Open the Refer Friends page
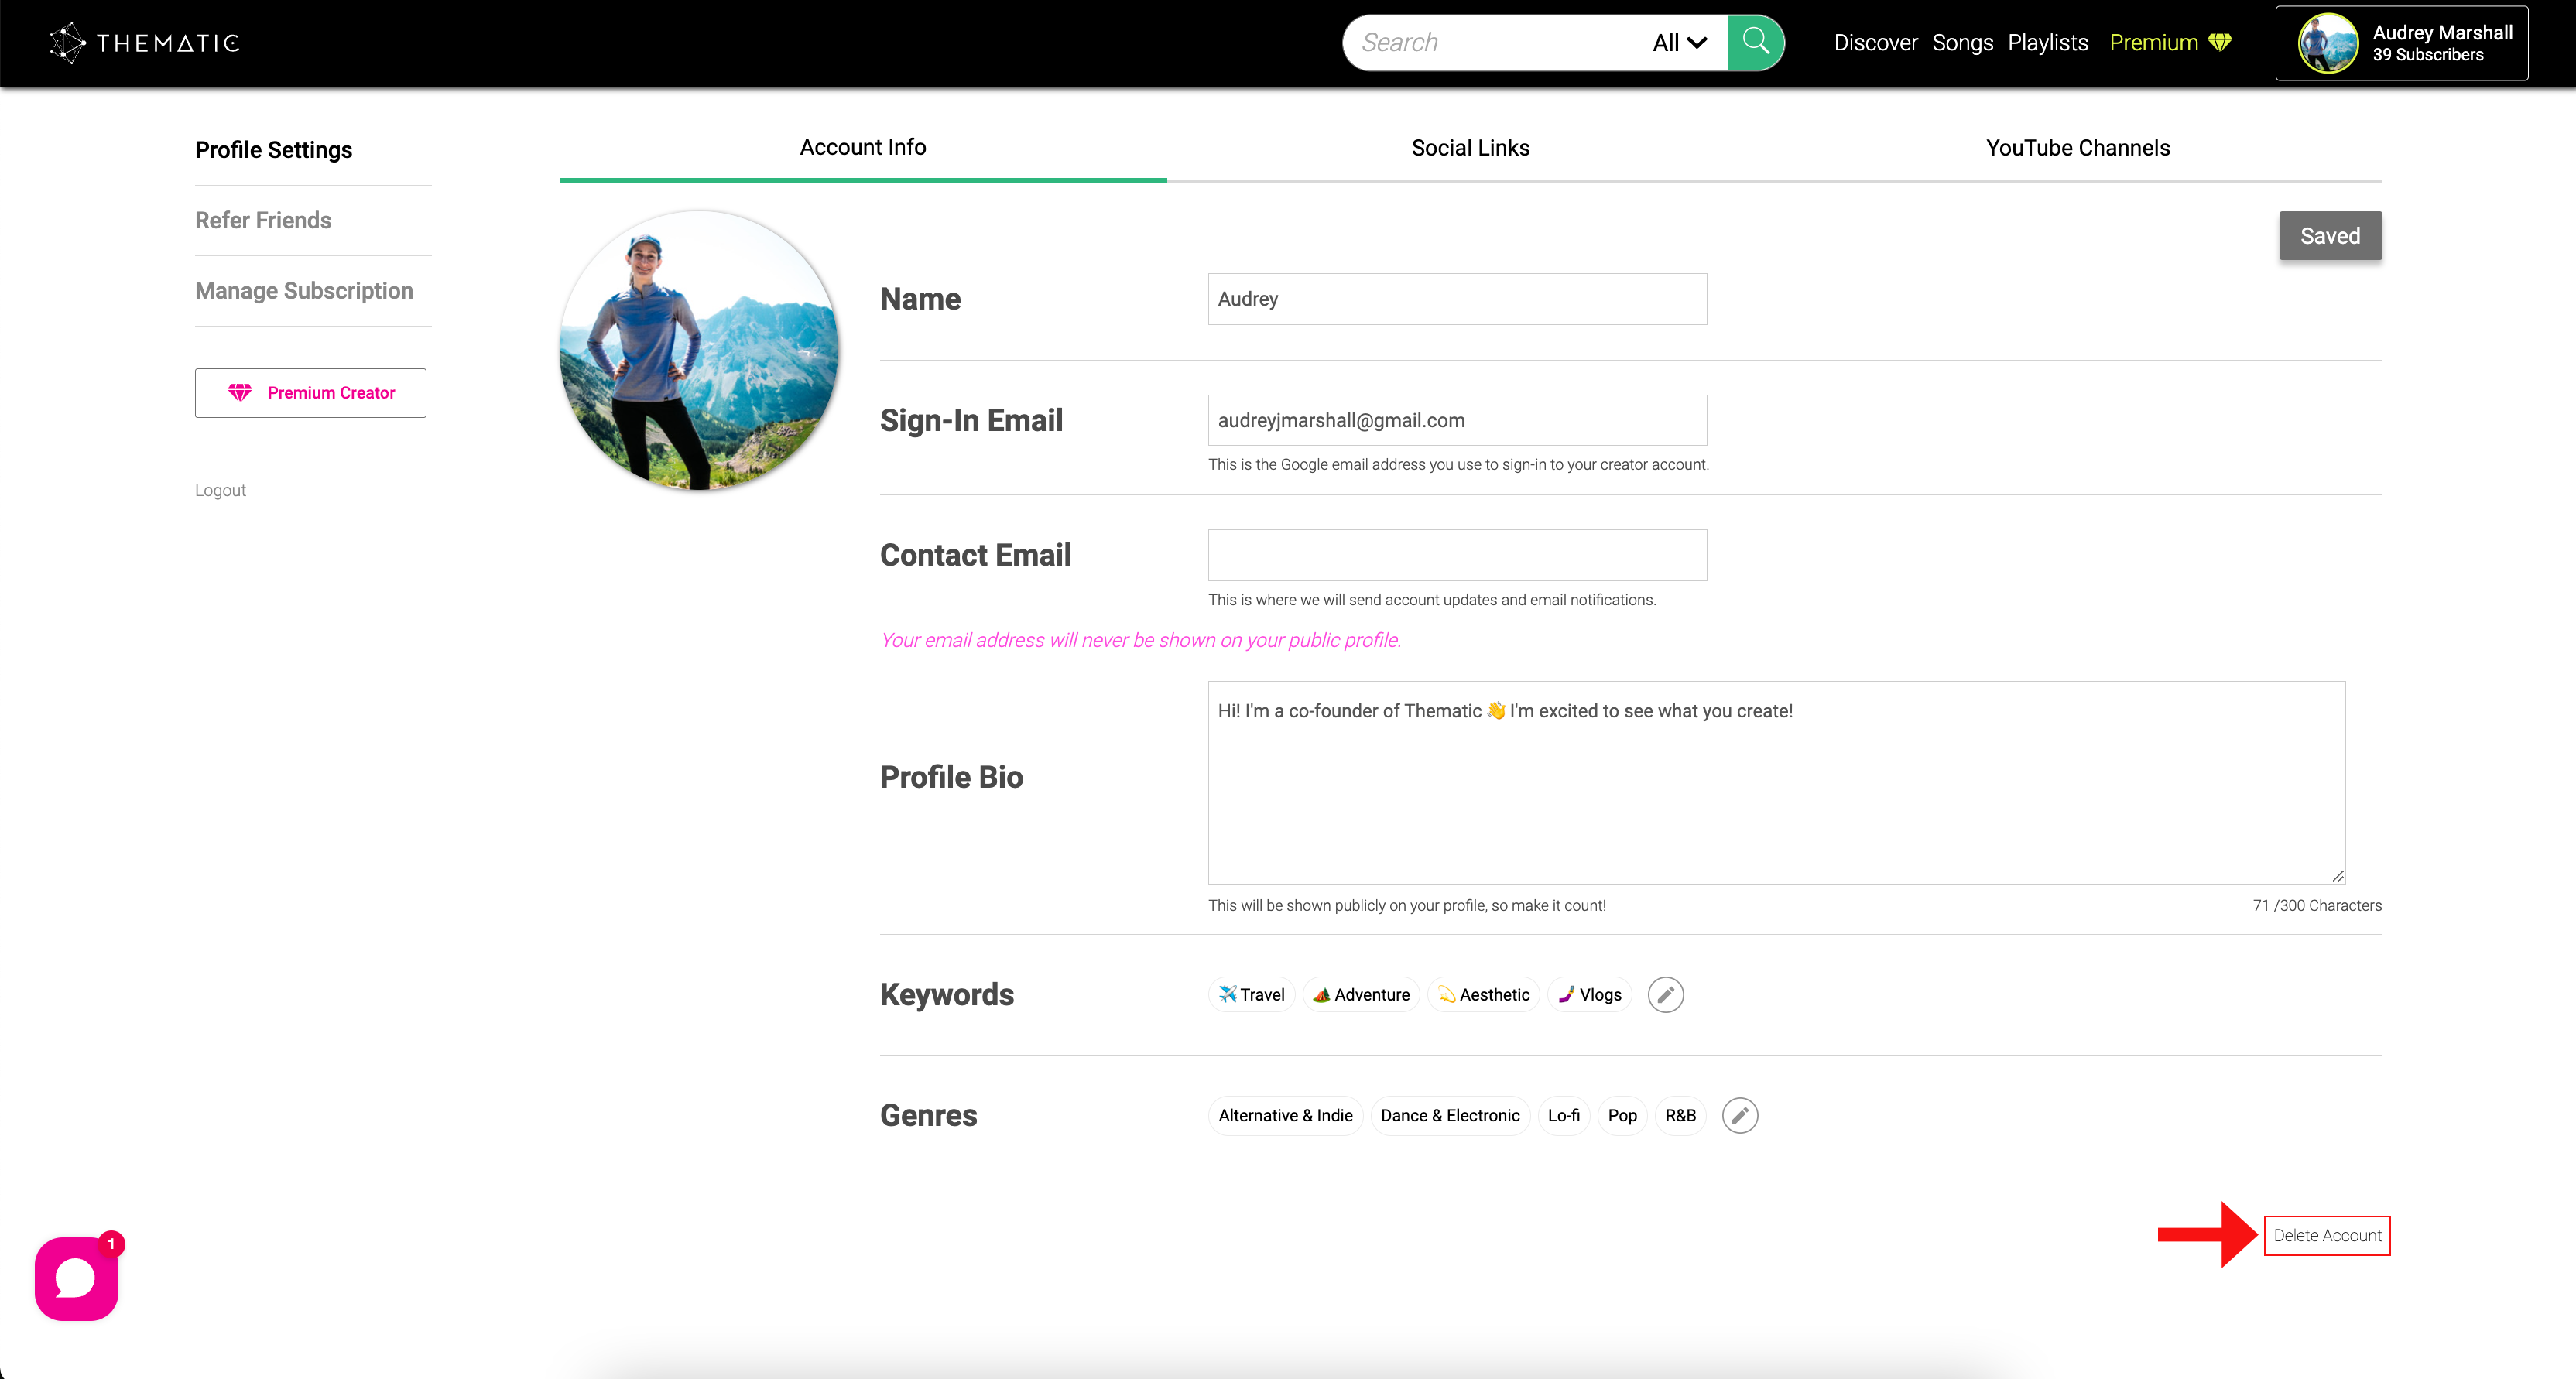2576x1379 pixels. coord(262,220)
